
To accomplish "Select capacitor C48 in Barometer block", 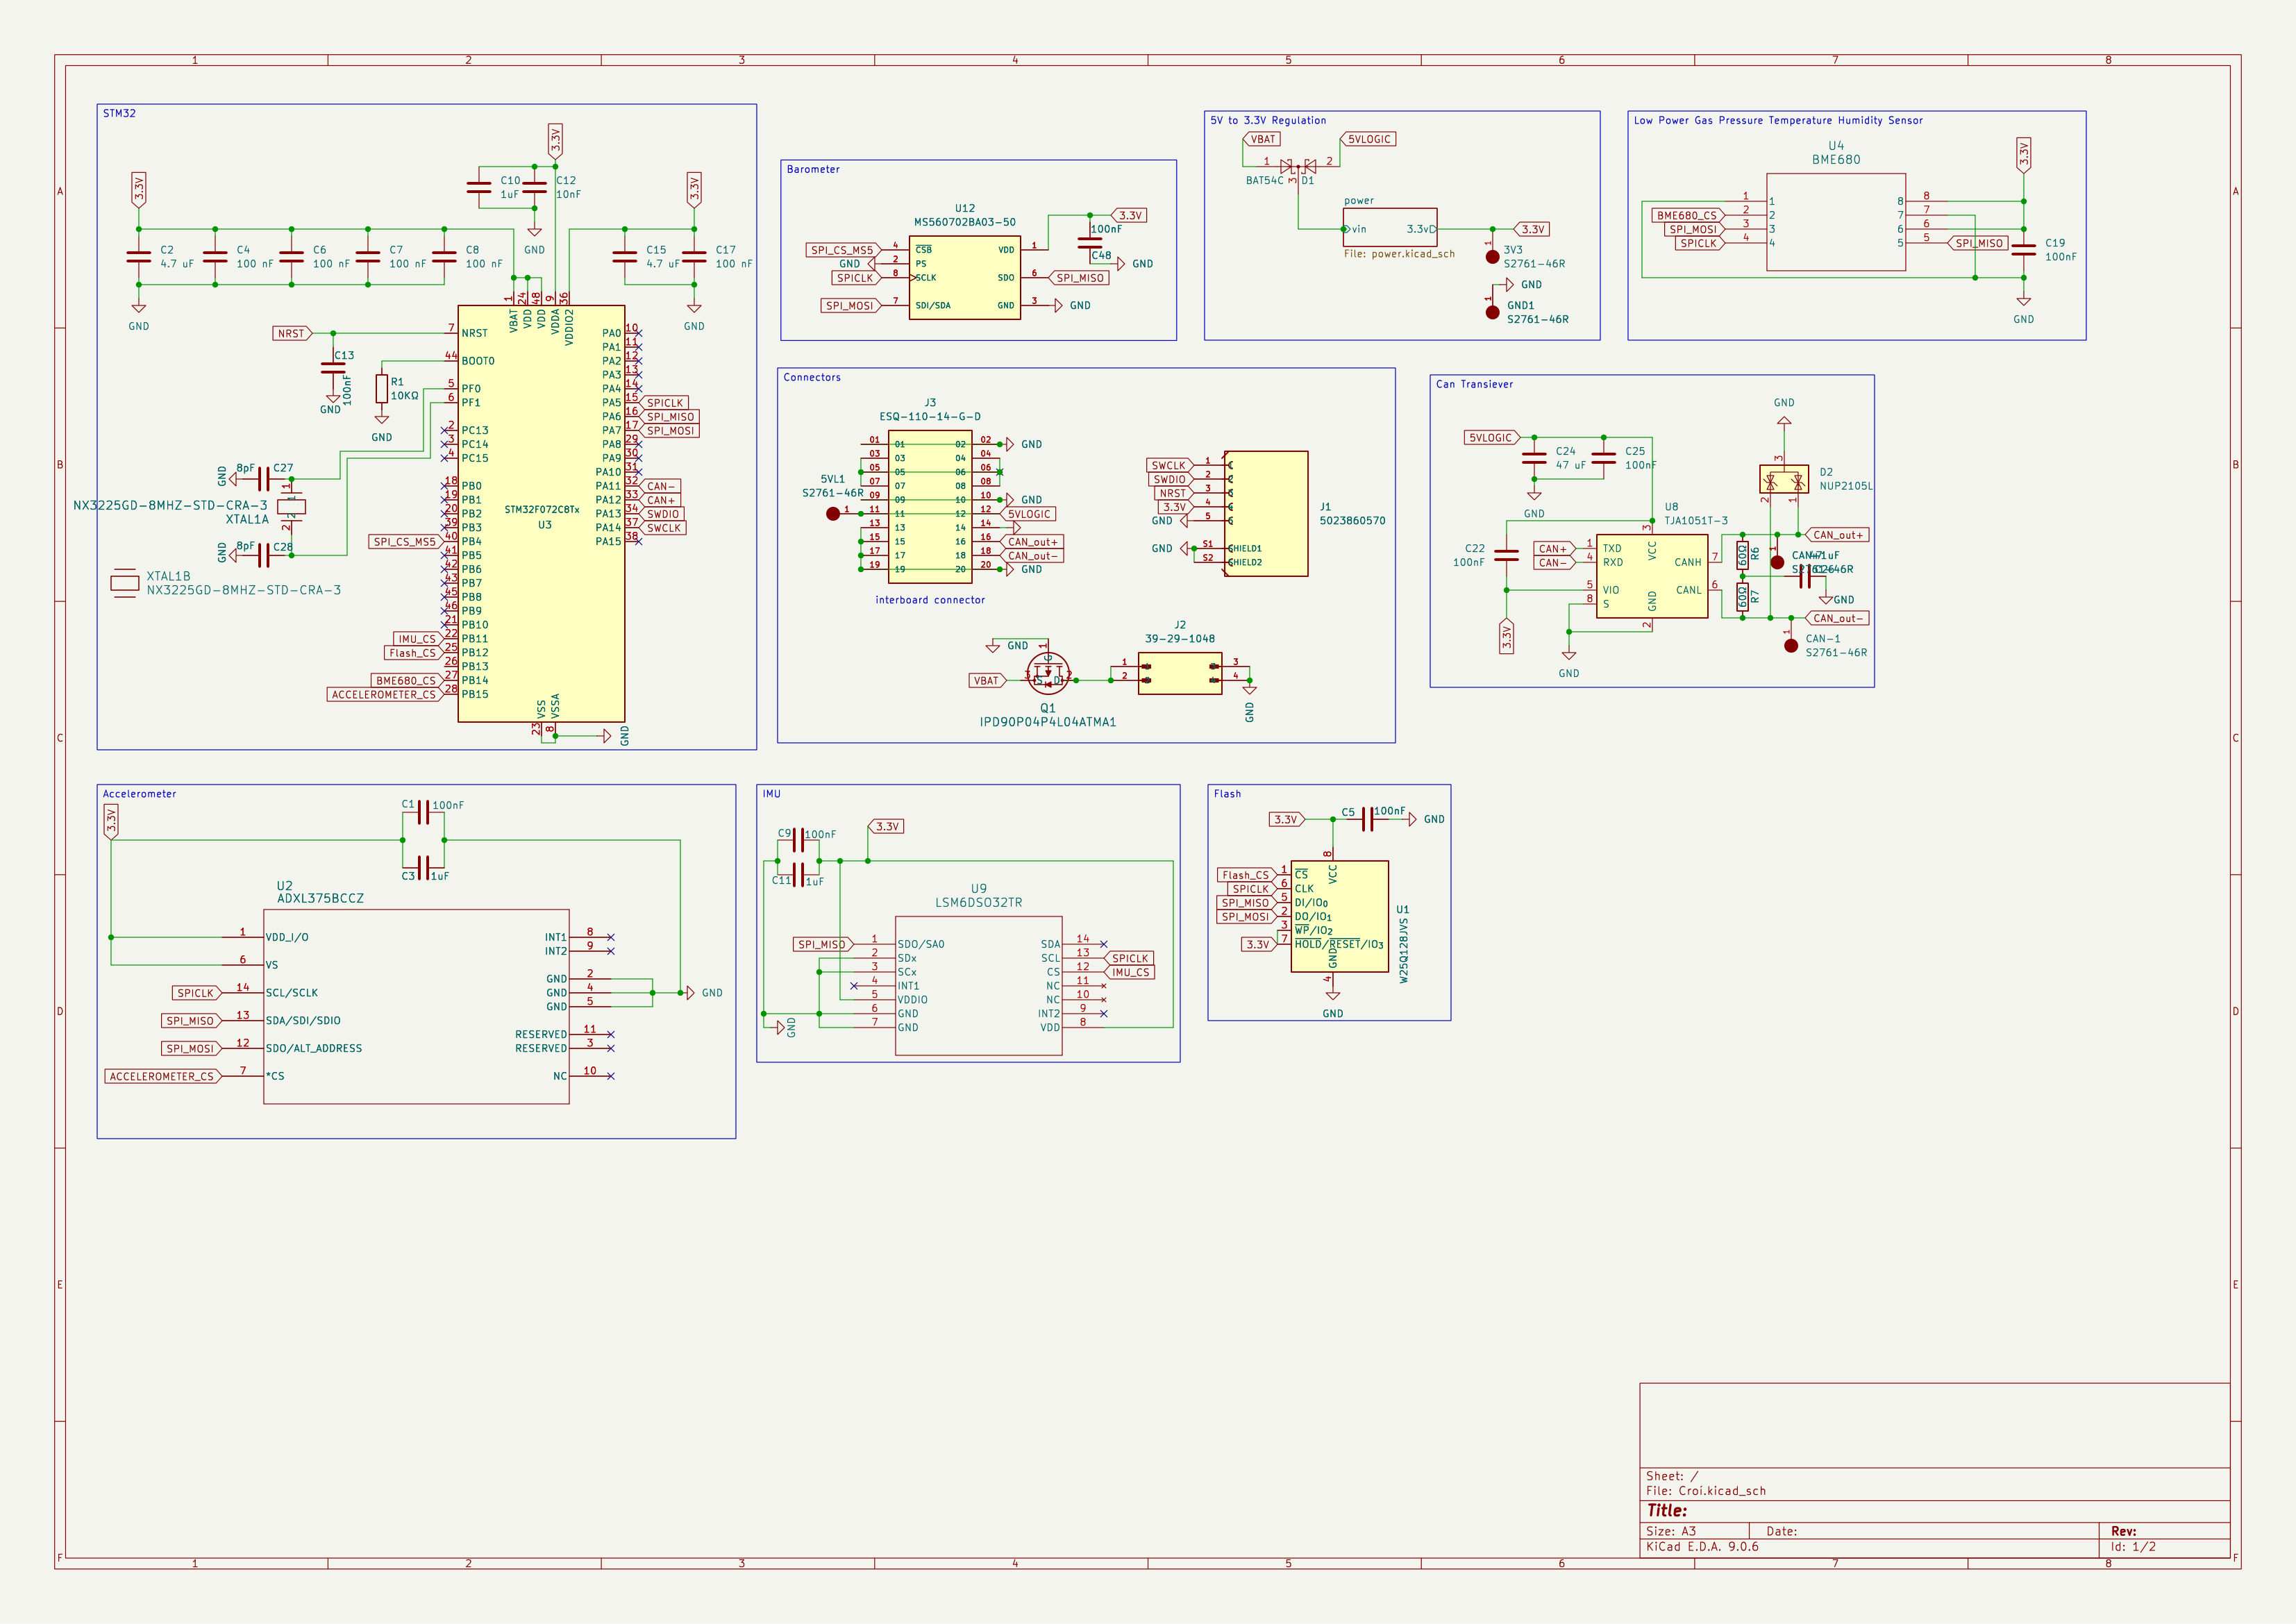I will pos(1089,242).
